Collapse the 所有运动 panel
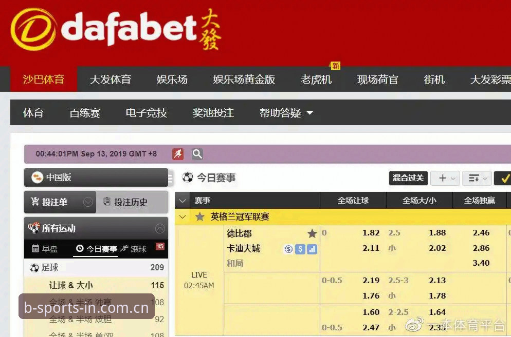Image resolution: width=511 pixels, height=337 pixels. (160, 229)
